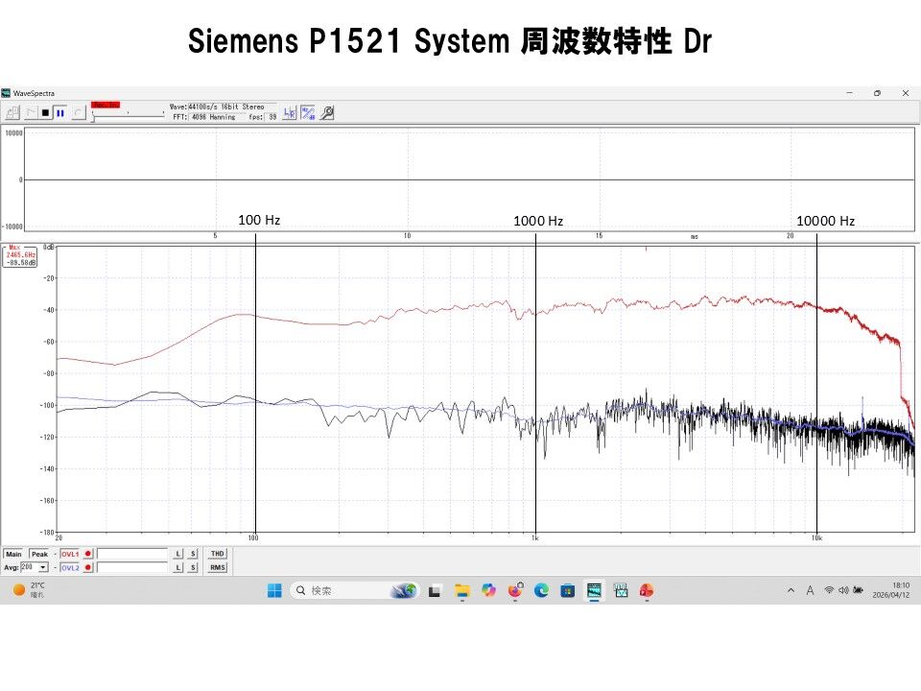Image resolution: width=921 pixels, height=691 pixels.
Task: Click the taskbar search box
Action: click(354, 590)
